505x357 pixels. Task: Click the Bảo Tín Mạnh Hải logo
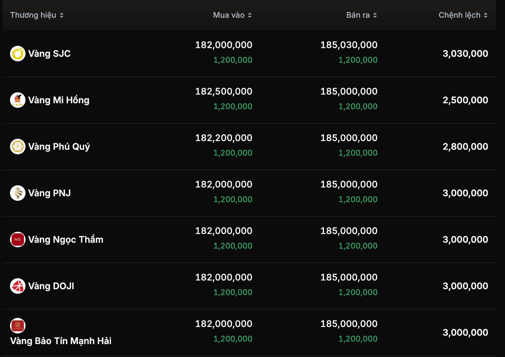(x=18, y=325)
